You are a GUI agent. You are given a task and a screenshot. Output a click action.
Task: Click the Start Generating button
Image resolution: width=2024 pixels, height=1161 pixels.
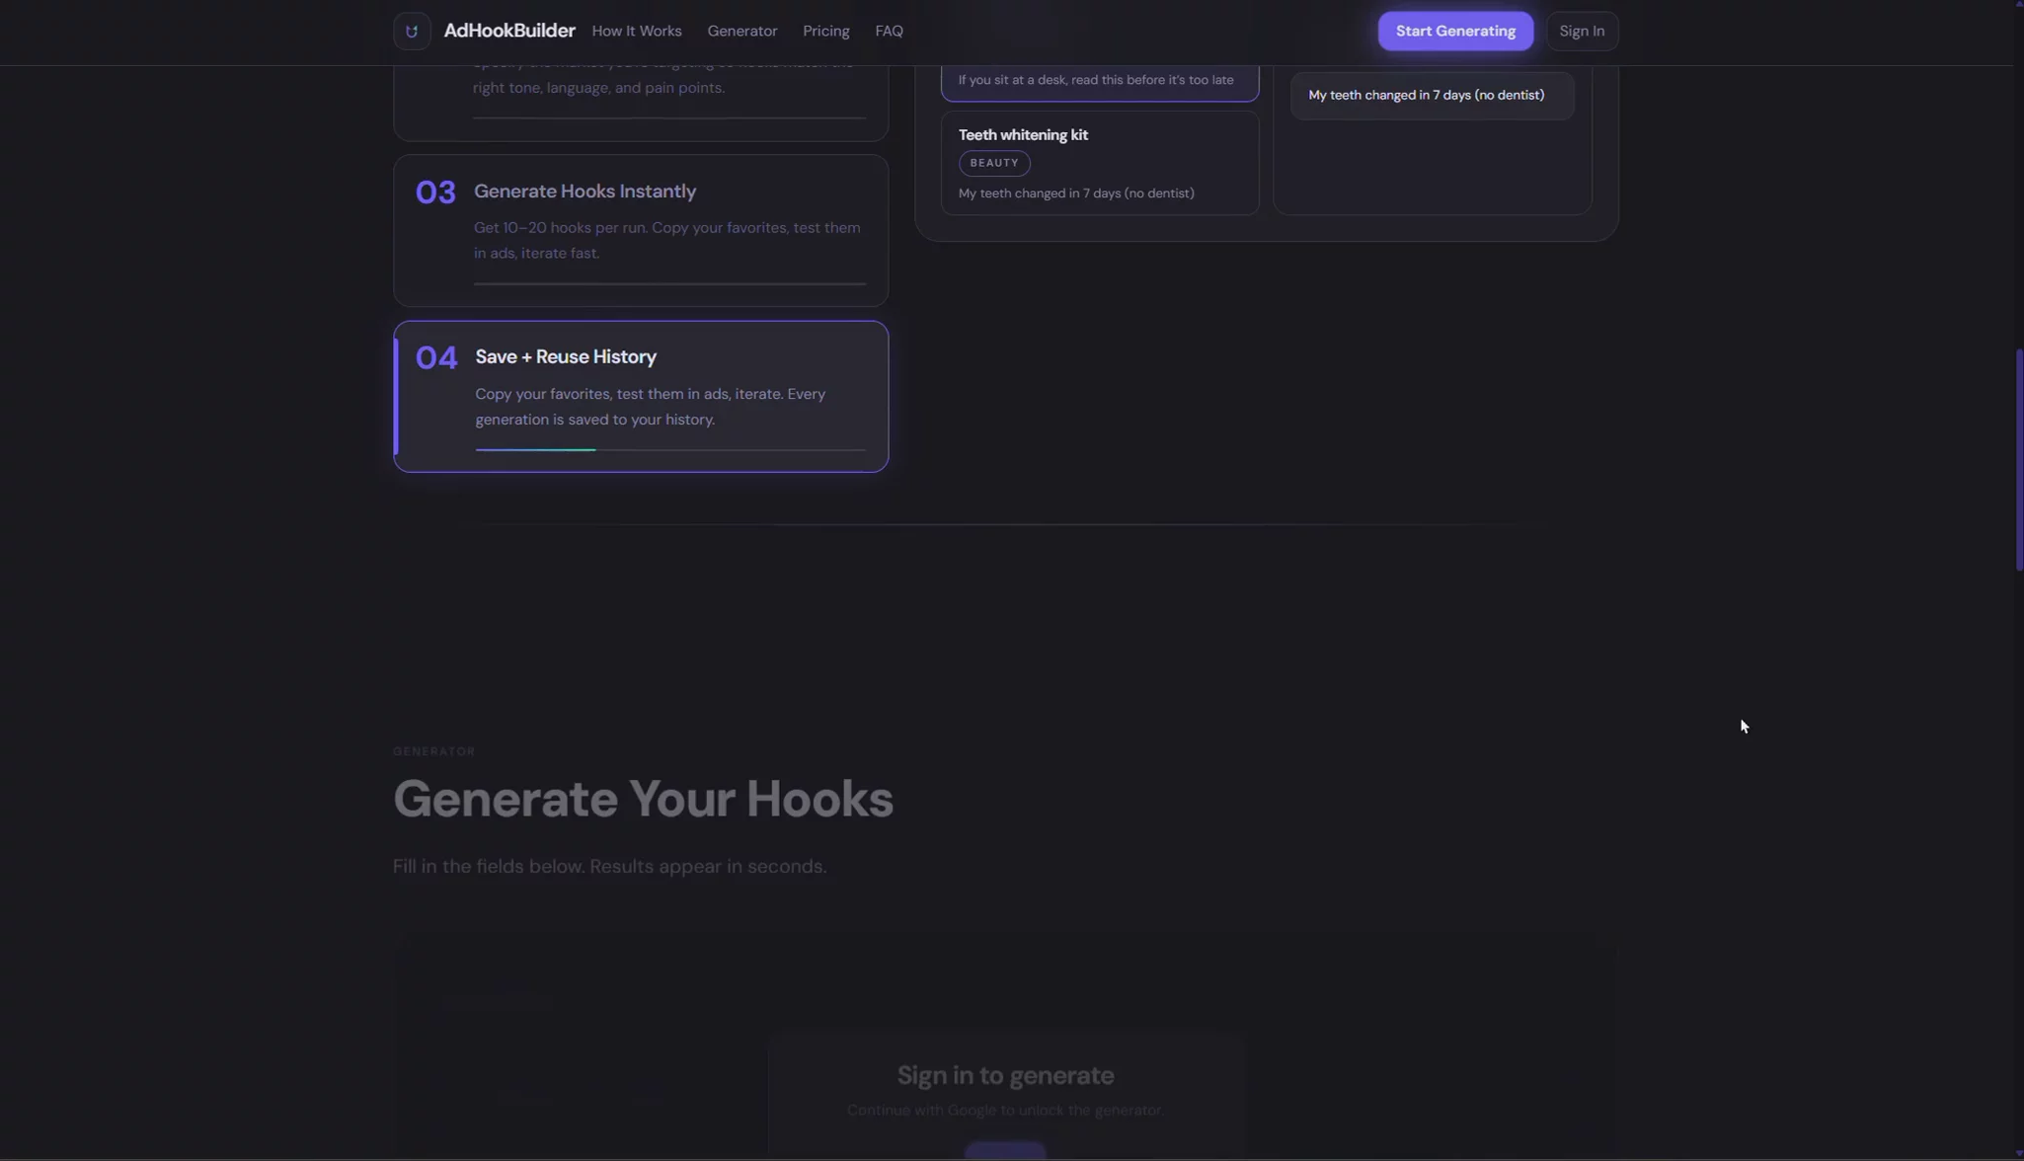point(1454,31)
